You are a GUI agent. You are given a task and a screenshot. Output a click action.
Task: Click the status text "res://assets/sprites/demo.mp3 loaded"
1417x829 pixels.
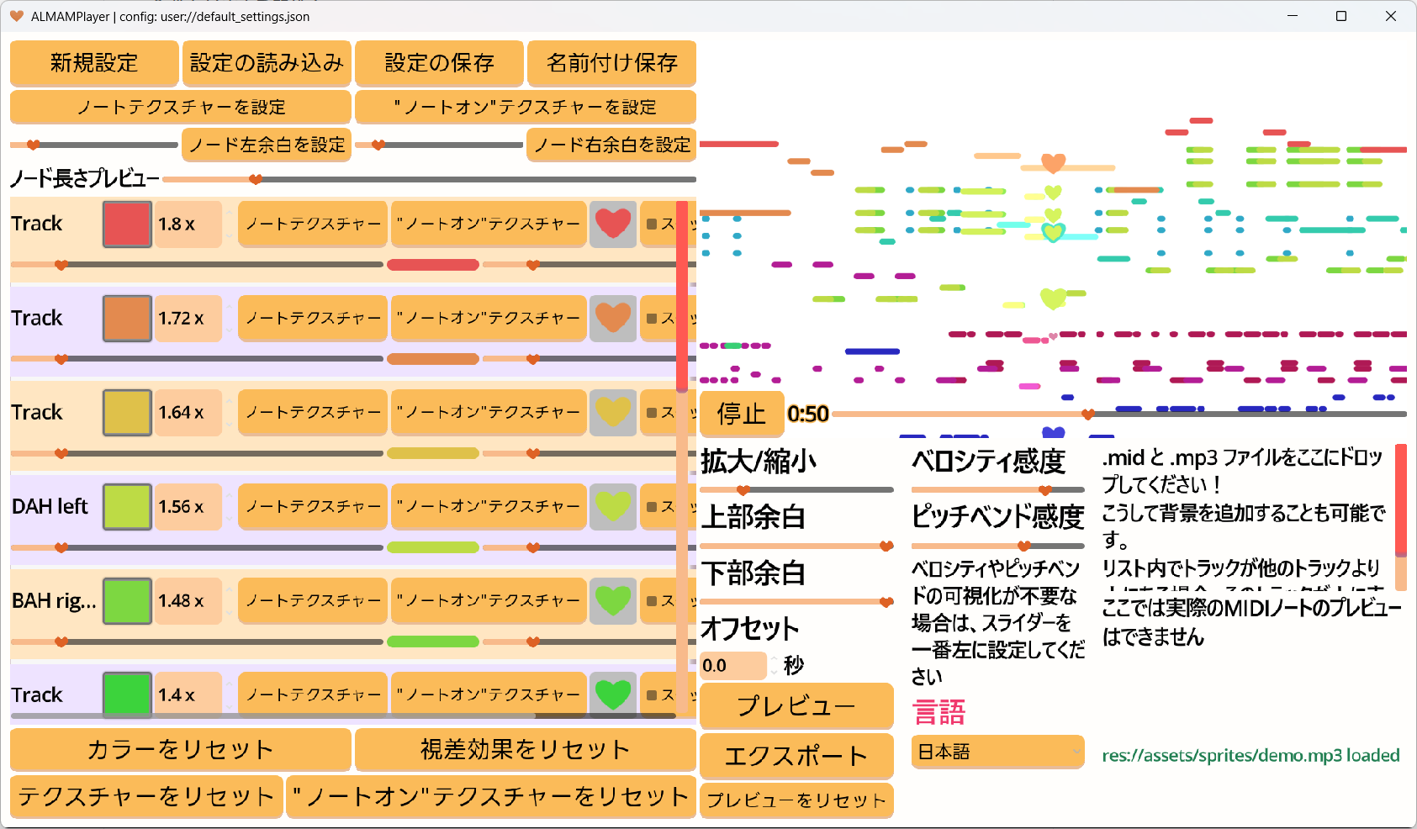[1250, 755]
